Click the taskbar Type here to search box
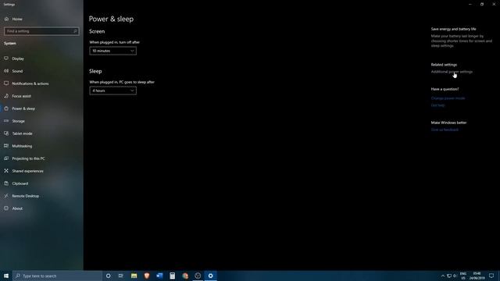This screenshot has width=500, height=281. click(57, 276)
